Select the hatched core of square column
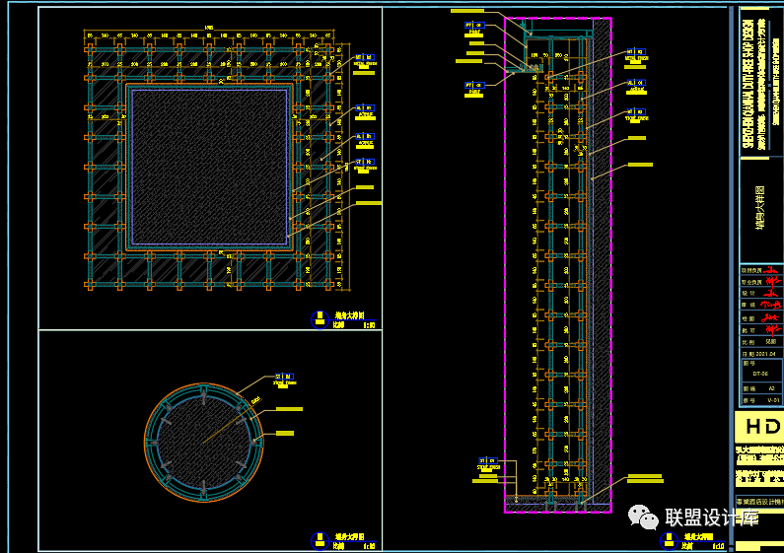This screenshot has height=553, width=784. click(x=209, y=165)
